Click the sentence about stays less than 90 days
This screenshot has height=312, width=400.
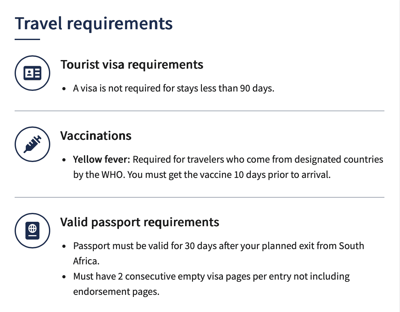pyautogui.click(x=174, y=88)
